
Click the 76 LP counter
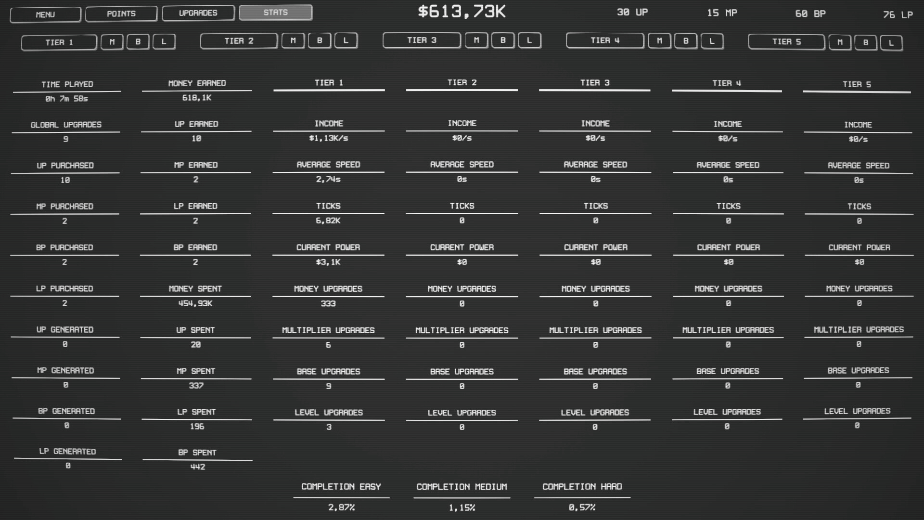898,15
